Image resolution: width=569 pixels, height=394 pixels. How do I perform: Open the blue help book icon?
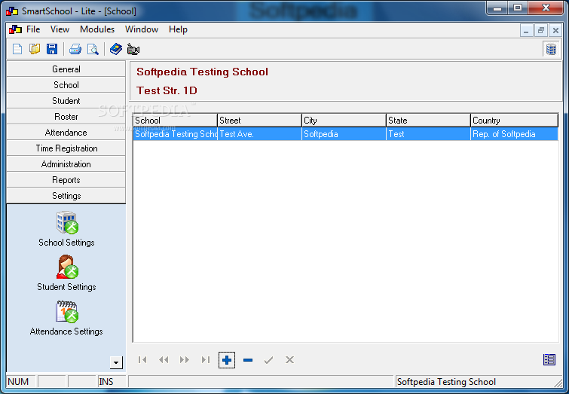pos(116,49)
